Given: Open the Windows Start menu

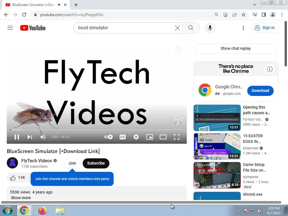Looking at the screenshot, I should (8, 210).
